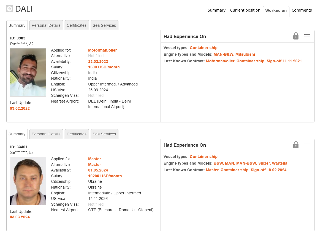Click DEL Delhi nearest airport text
Screen dimensions: 320x244
click(x=109, y=104)
